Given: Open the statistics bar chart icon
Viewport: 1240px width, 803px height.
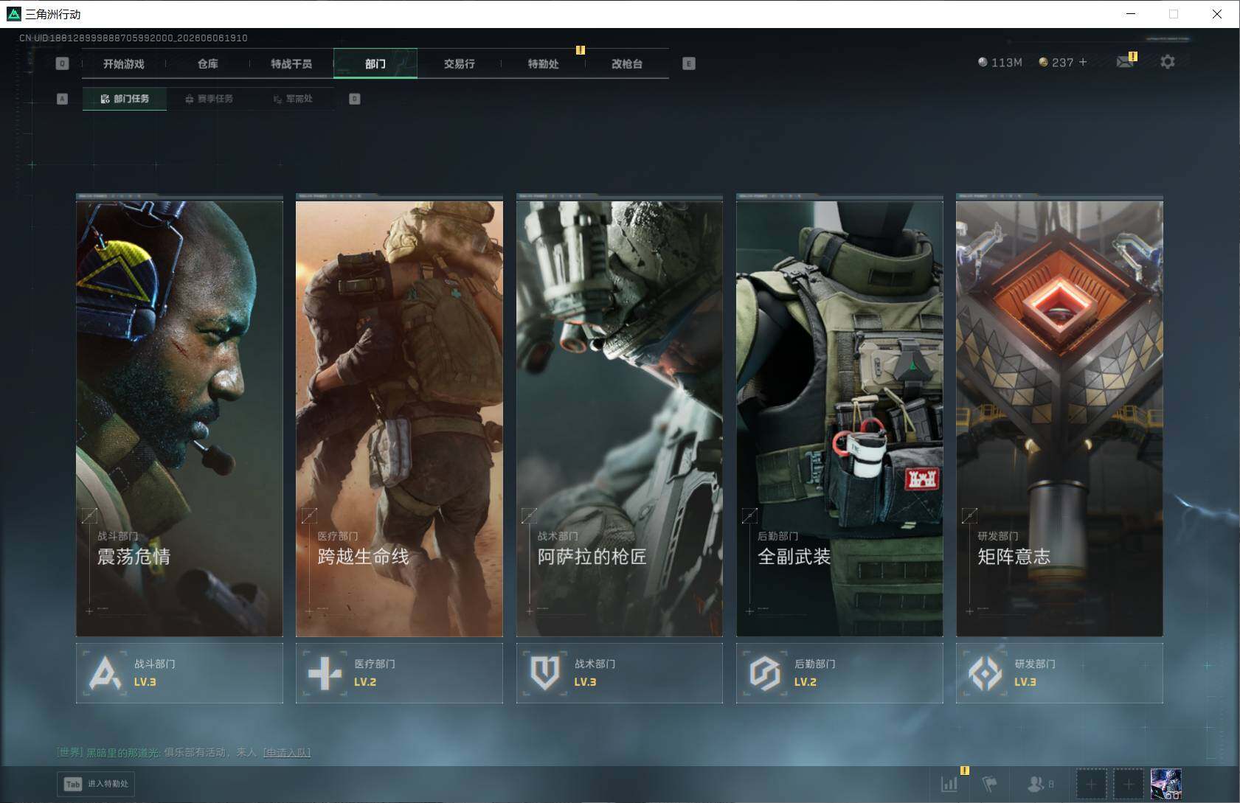Looking at the screenshot, I should (950, 784).
